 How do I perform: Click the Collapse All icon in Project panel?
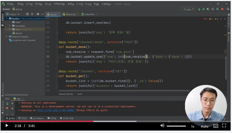click(32, 14)
